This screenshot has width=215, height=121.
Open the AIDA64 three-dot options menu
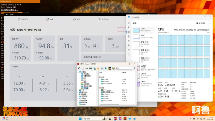click(134, 68)
